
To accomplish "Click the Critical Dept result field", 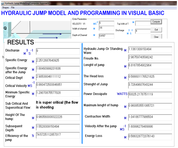I will click(x=58, y=77).
